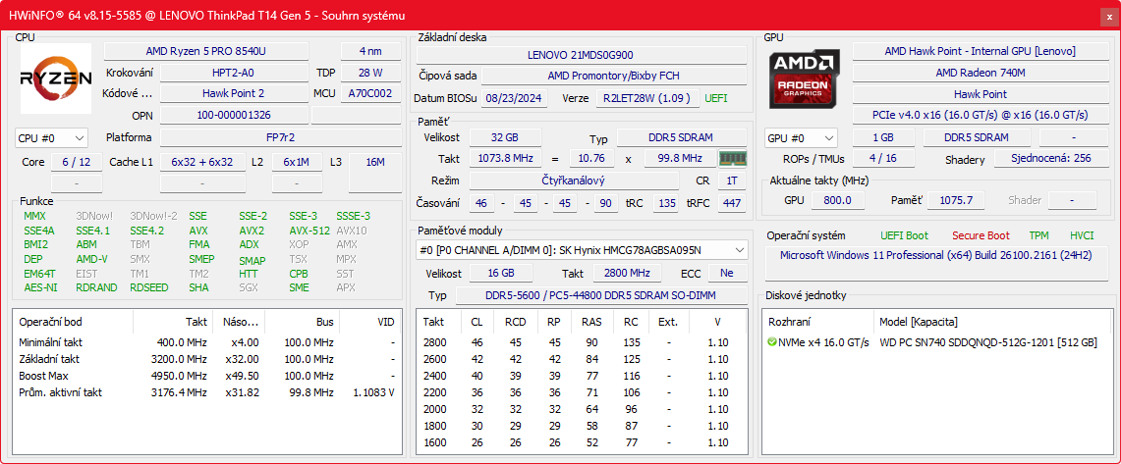
Task: Click the memory size 32 GB field
Action: click(x=505, y=137)
